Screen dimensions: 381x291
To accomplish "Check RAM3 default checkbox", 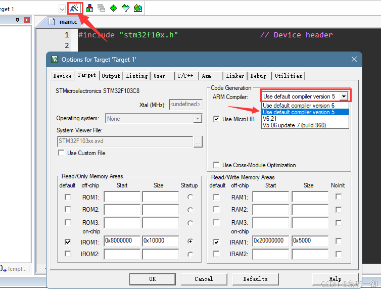I will [x=216, y=222].
